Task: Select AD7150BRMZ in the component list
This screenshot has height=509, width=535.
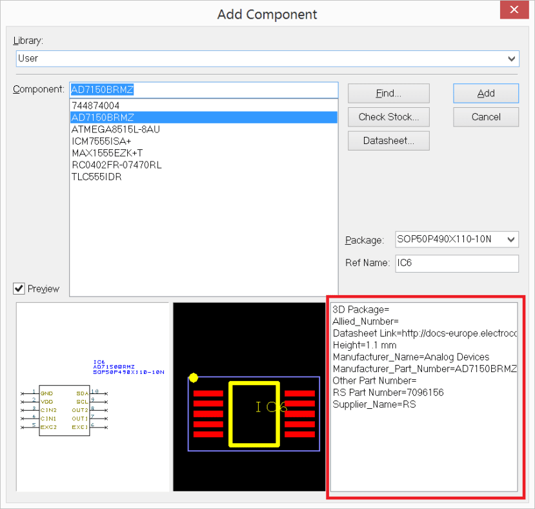Action: click(x=204, y=118)
